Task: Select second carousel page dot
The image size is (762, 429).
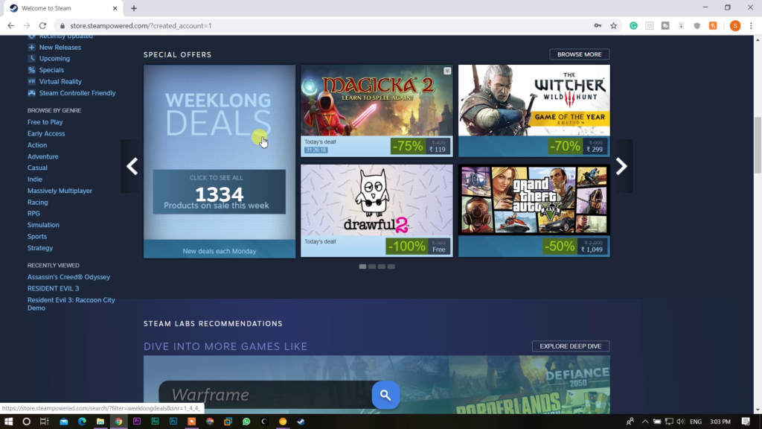Action: pyautogui.click(x=372, y=267)
